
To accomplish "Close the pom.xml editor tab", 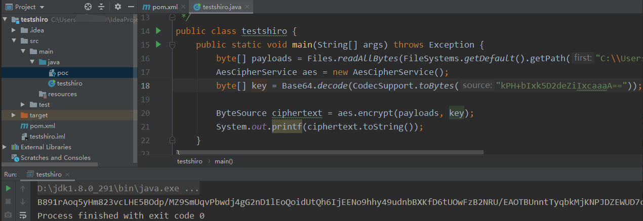I will point(182,7).
